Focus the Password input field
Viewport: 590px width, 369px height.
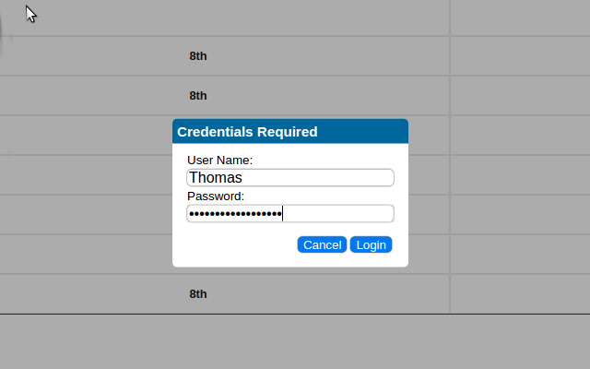(x=289, y=214)
